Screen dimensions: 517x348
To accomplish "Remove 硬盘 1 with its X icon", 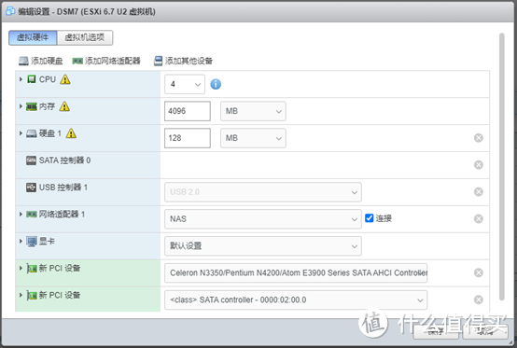I will tap(479, 138).
